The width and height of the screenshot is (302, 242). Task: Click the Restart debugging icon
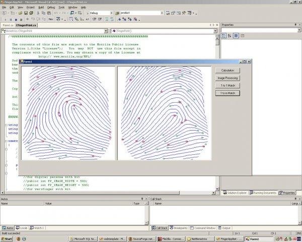21,20
